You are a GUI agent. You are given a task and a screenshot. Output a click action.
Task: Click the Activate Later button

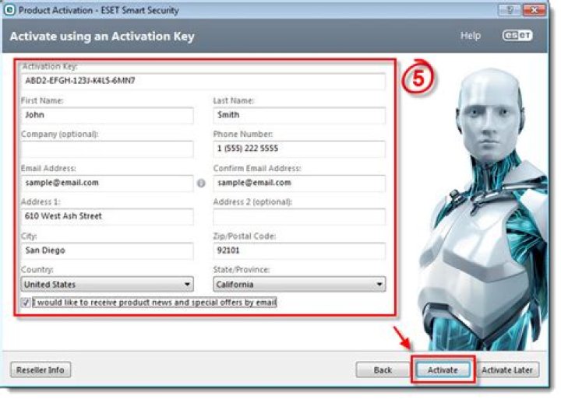pyautogui.click(x=506, y=369)
